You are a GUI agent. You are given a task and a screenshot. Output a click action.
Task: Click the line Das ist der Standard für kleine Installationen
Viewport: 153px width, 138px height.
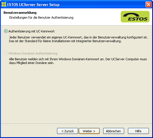[x=65, y=41]
